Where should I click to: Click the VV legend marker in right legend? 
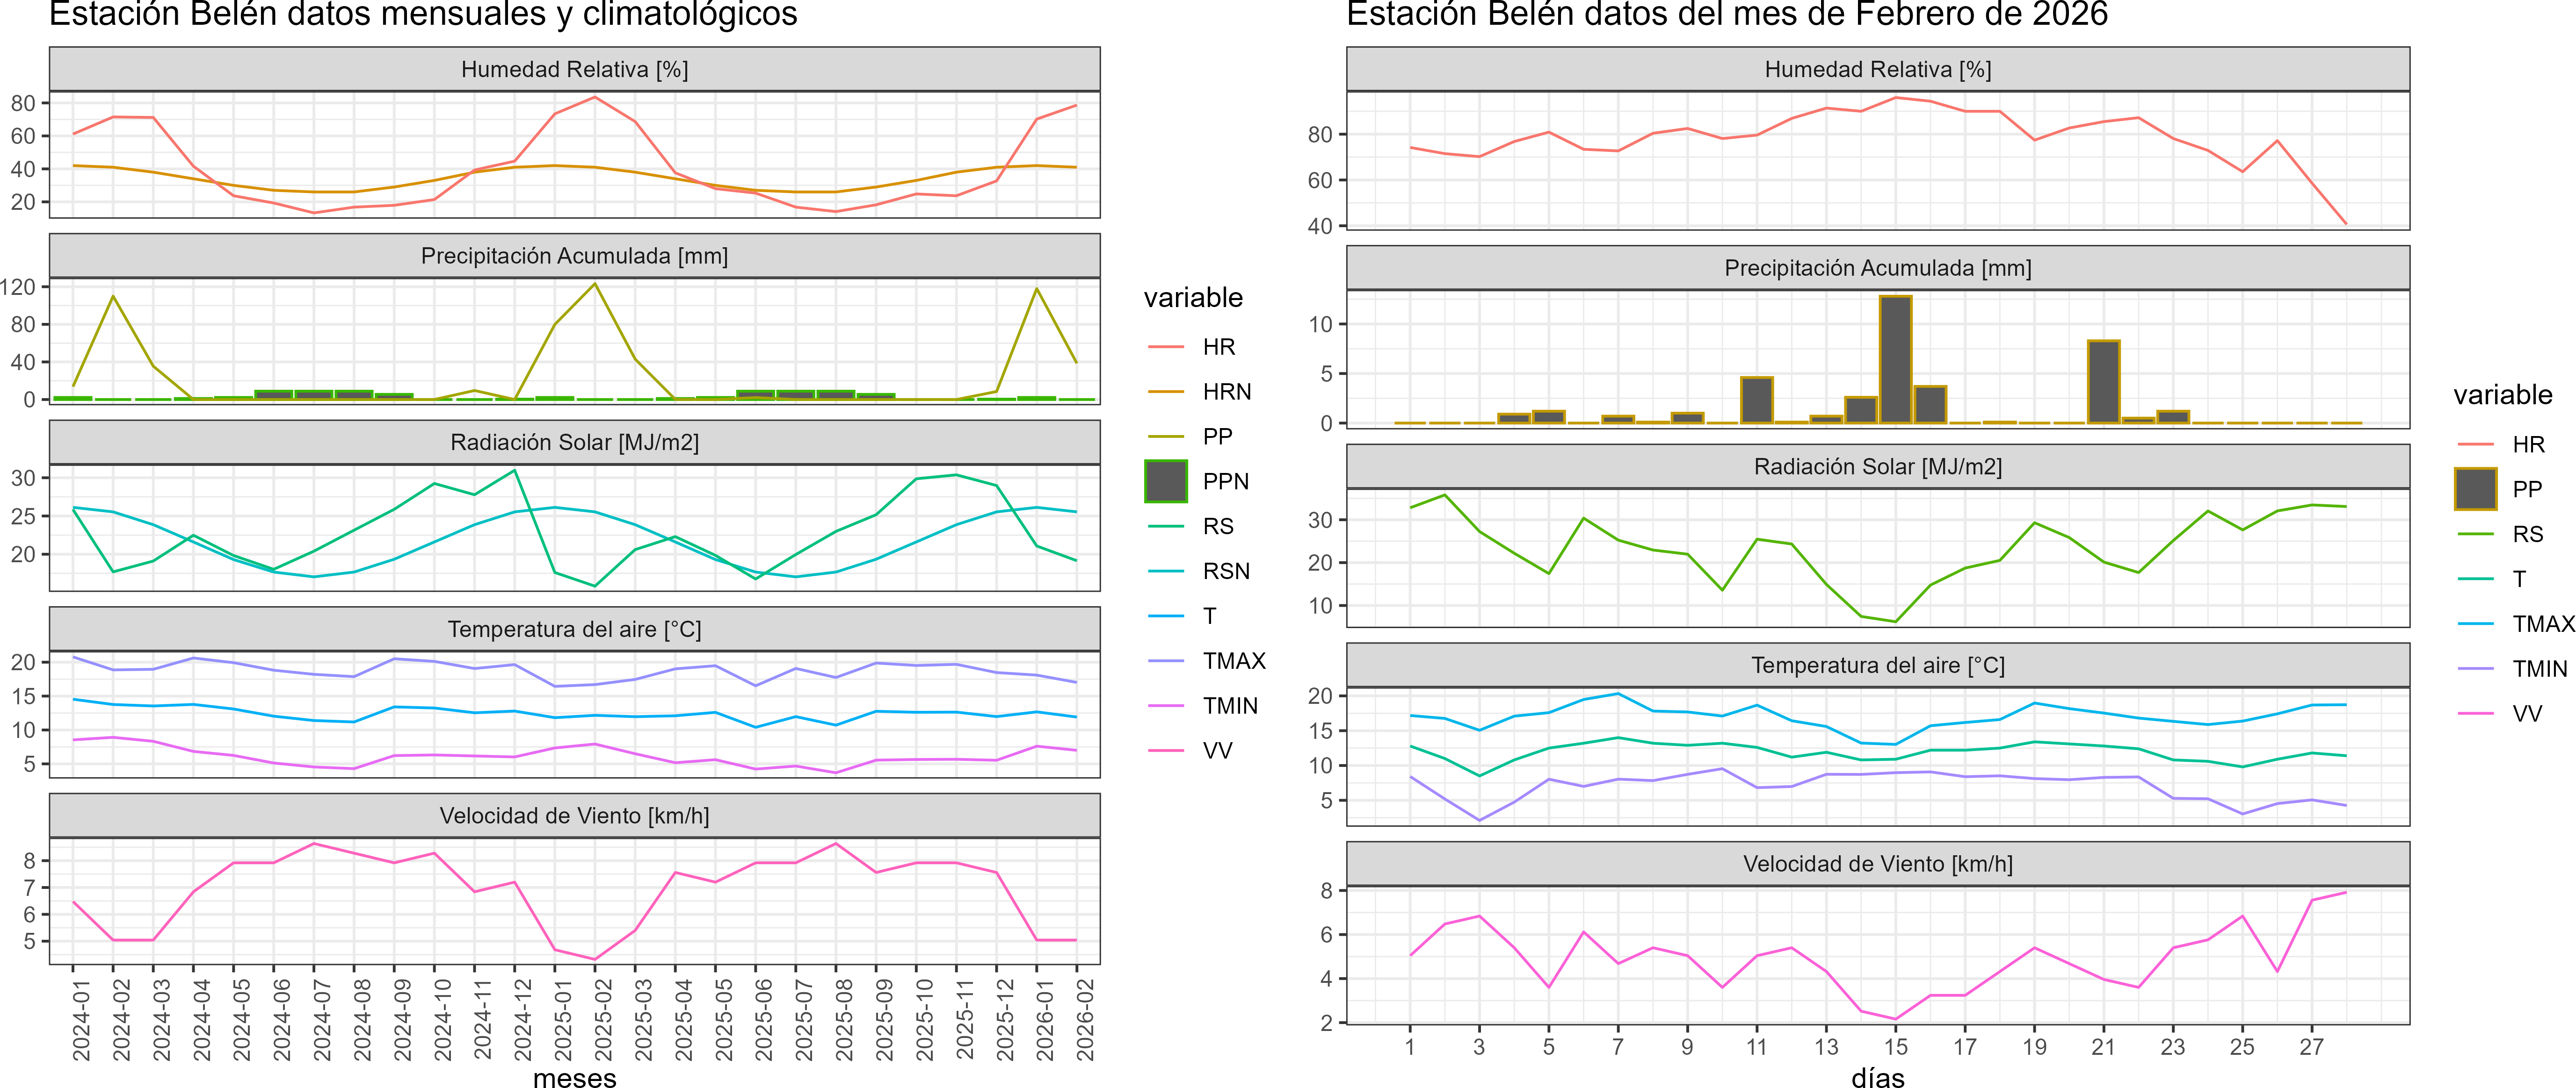(2475, 713)
